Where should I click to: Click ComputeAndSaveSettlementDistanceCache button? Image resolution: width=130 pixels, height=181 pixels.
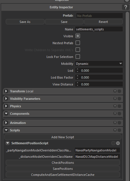pos(63,175)
